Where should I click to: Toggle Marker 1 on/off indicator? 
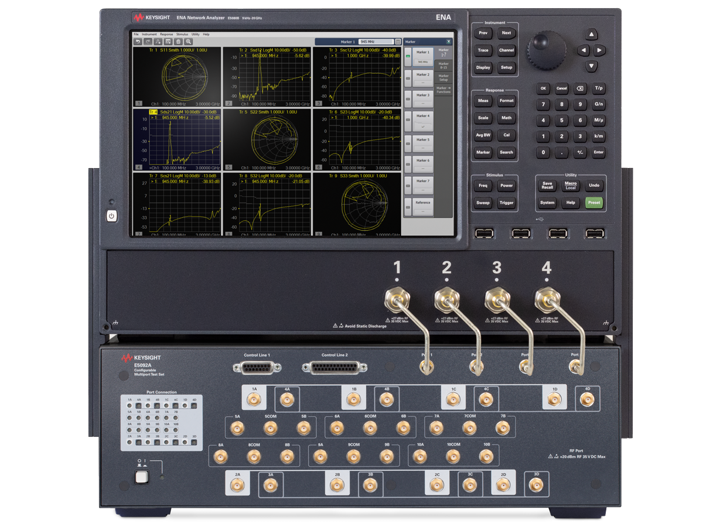tap(408, 56)
